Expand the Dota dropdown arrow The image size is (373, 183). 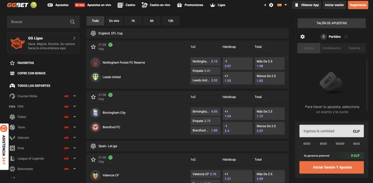(x=75, y=148)
